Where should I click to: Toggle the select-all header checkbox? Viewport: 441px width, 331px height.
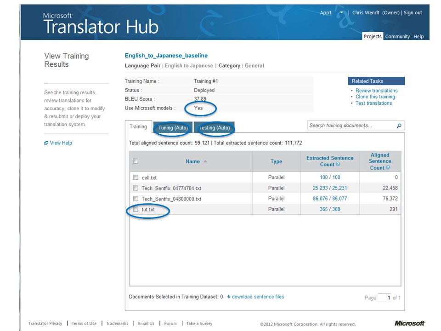(136, 161)
